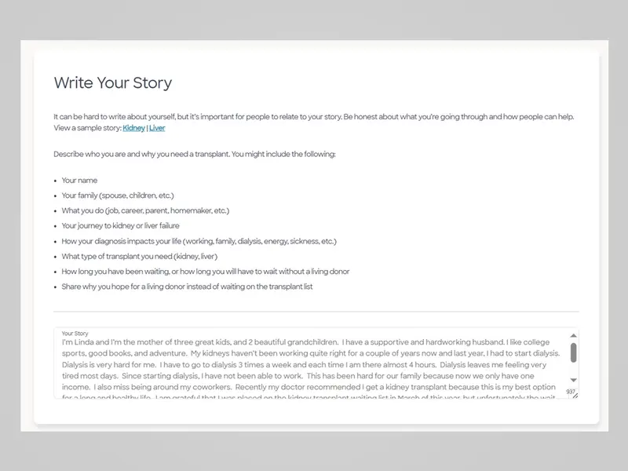Click the 937 character counter

[571, 391]
